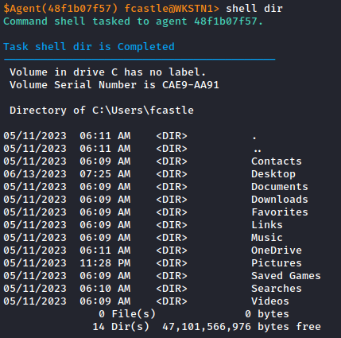Viewport: 341px width, 338px height.
Task: Select the 'Command shell tasked to agent' line
Action: pyautogui.click(x=133, y=21)
